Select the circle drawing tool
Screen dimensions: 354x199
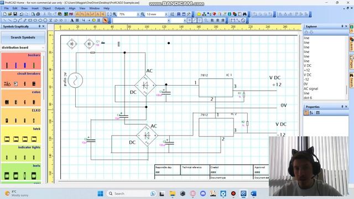pyautogui.click(x=45, y=20)
